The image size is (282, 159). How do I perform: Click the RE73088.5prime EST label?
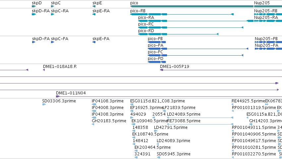click(x=184, y=121)
